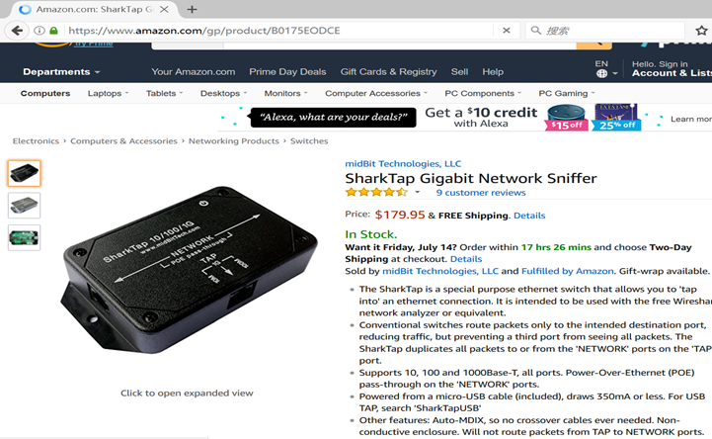Go to Gift Cards & Registry
Viewport: 712px width, 439px height.
click(389, 72)
